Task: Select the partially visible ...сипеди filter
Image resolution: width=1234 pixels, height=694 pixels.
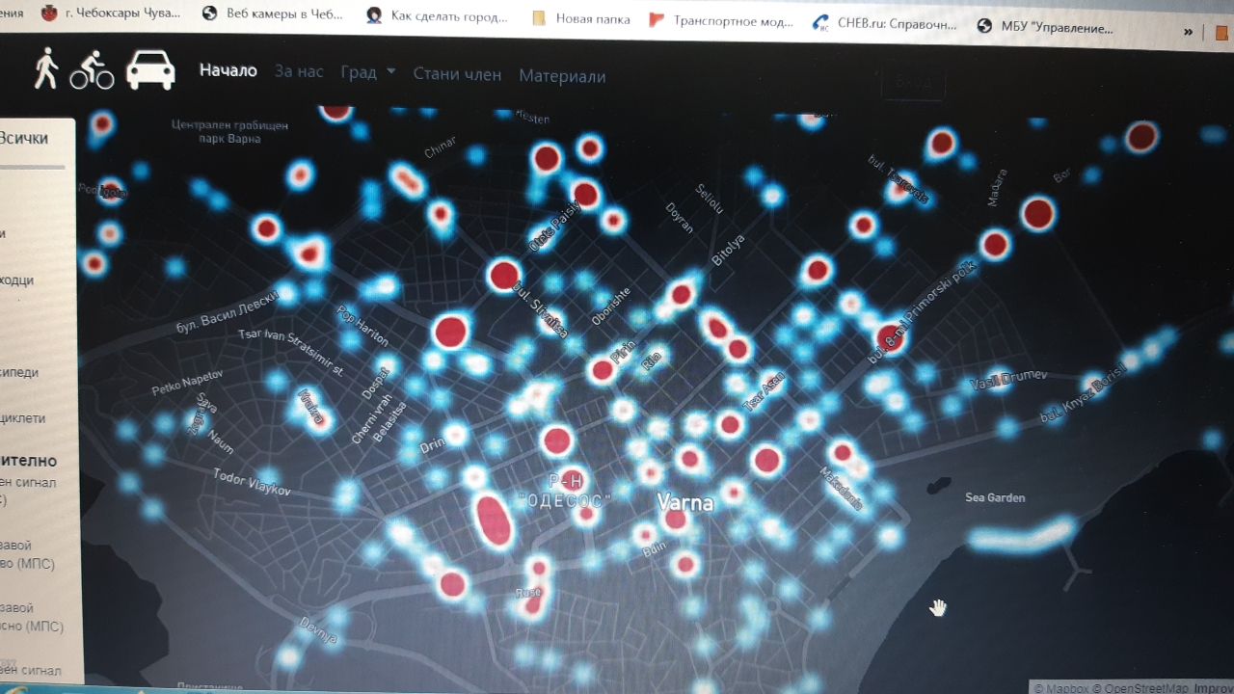Action: [x=19, y=371]
